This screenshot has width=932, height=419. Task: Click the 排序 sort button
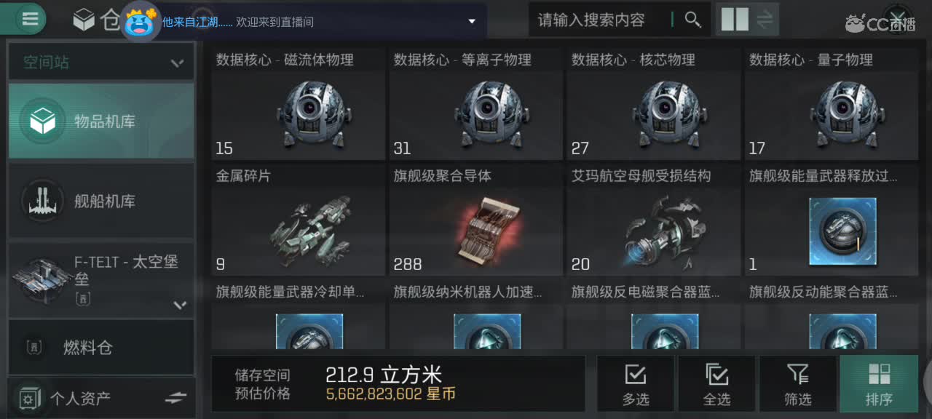879,384
